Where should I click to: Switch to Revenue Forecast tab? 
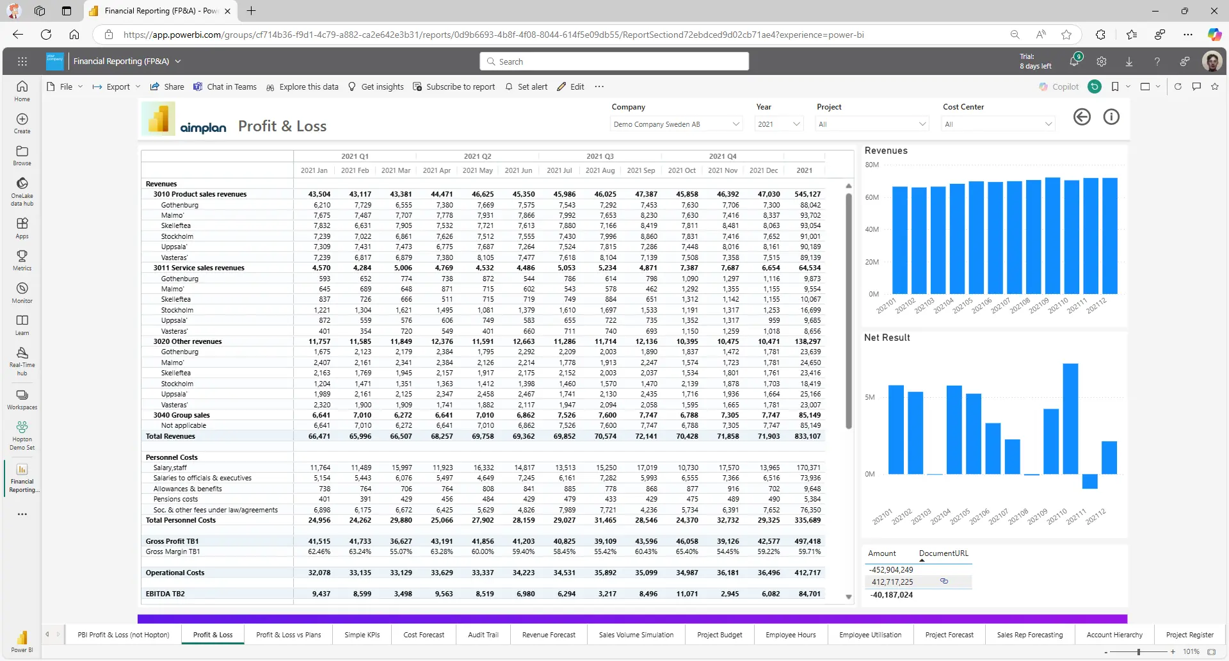tap(549, 635)
